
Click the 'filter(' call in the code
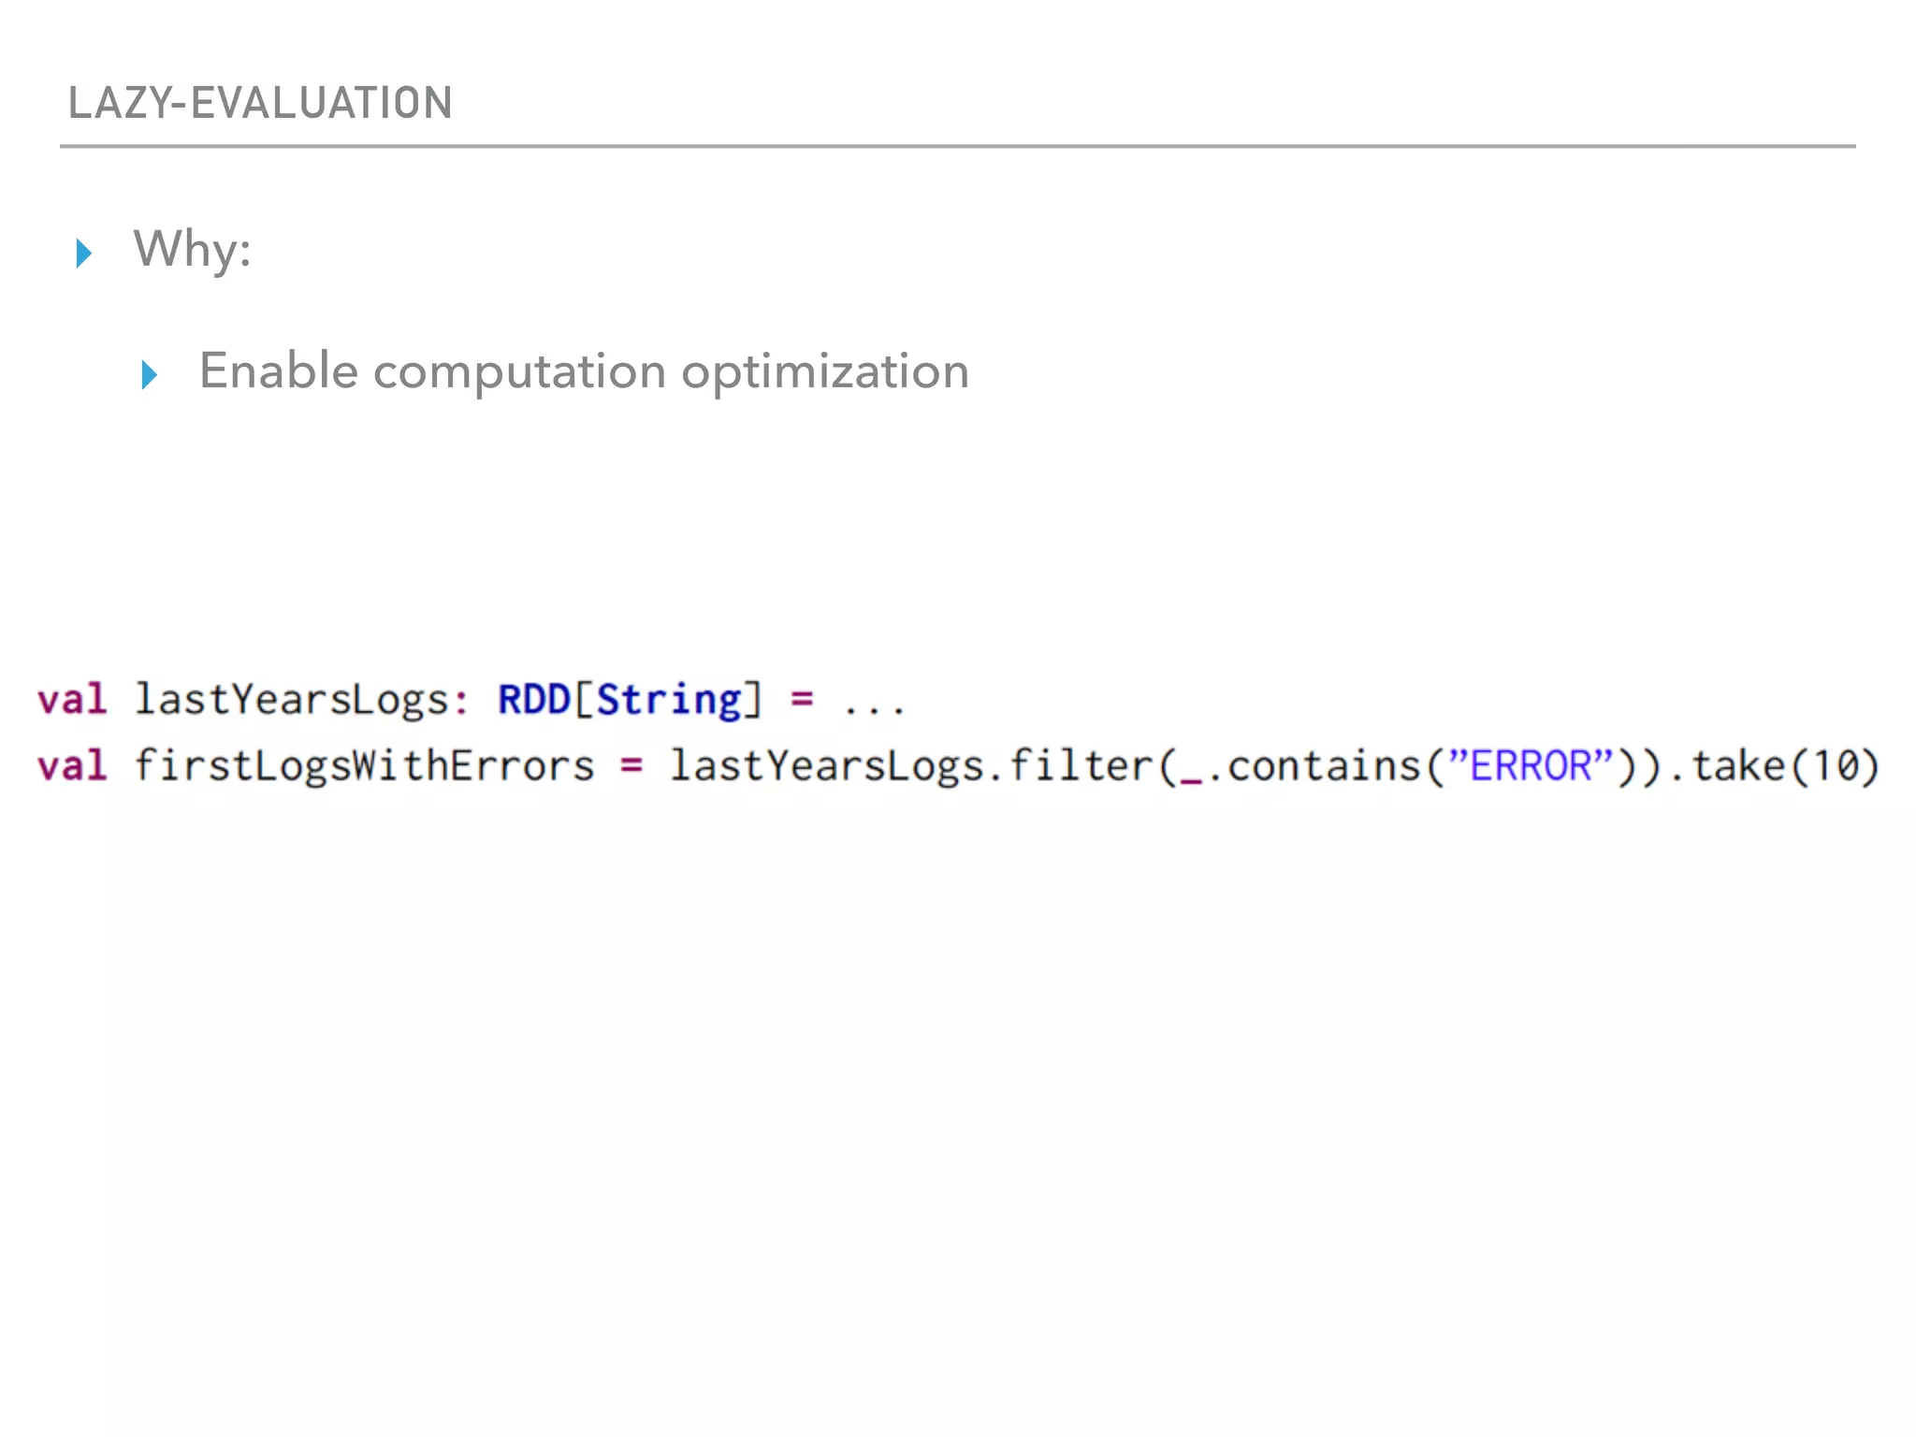point(1093,766)
